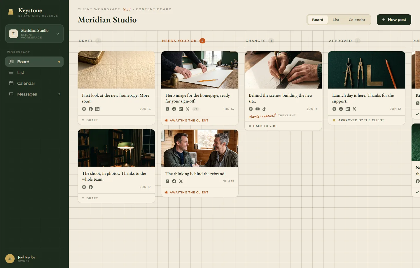The image size is (420, 268).
Task: Switch to the List view tab
Action: (336, 20)
